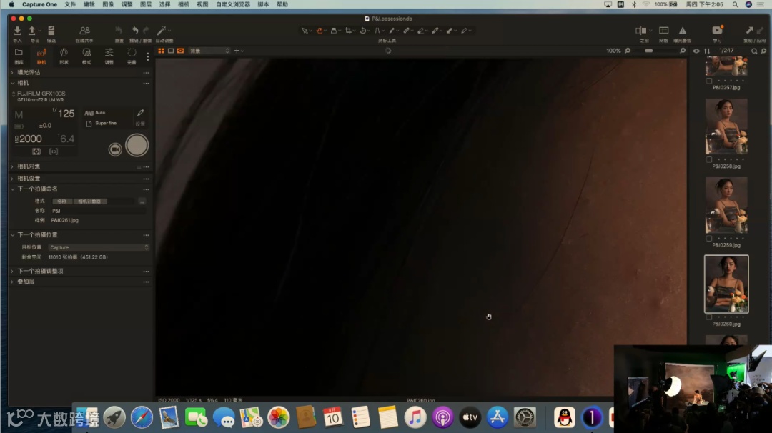The image size is (772, 433).
Task: Click the Export (导出) toolbar icon
Action: (x=32, y=31)
